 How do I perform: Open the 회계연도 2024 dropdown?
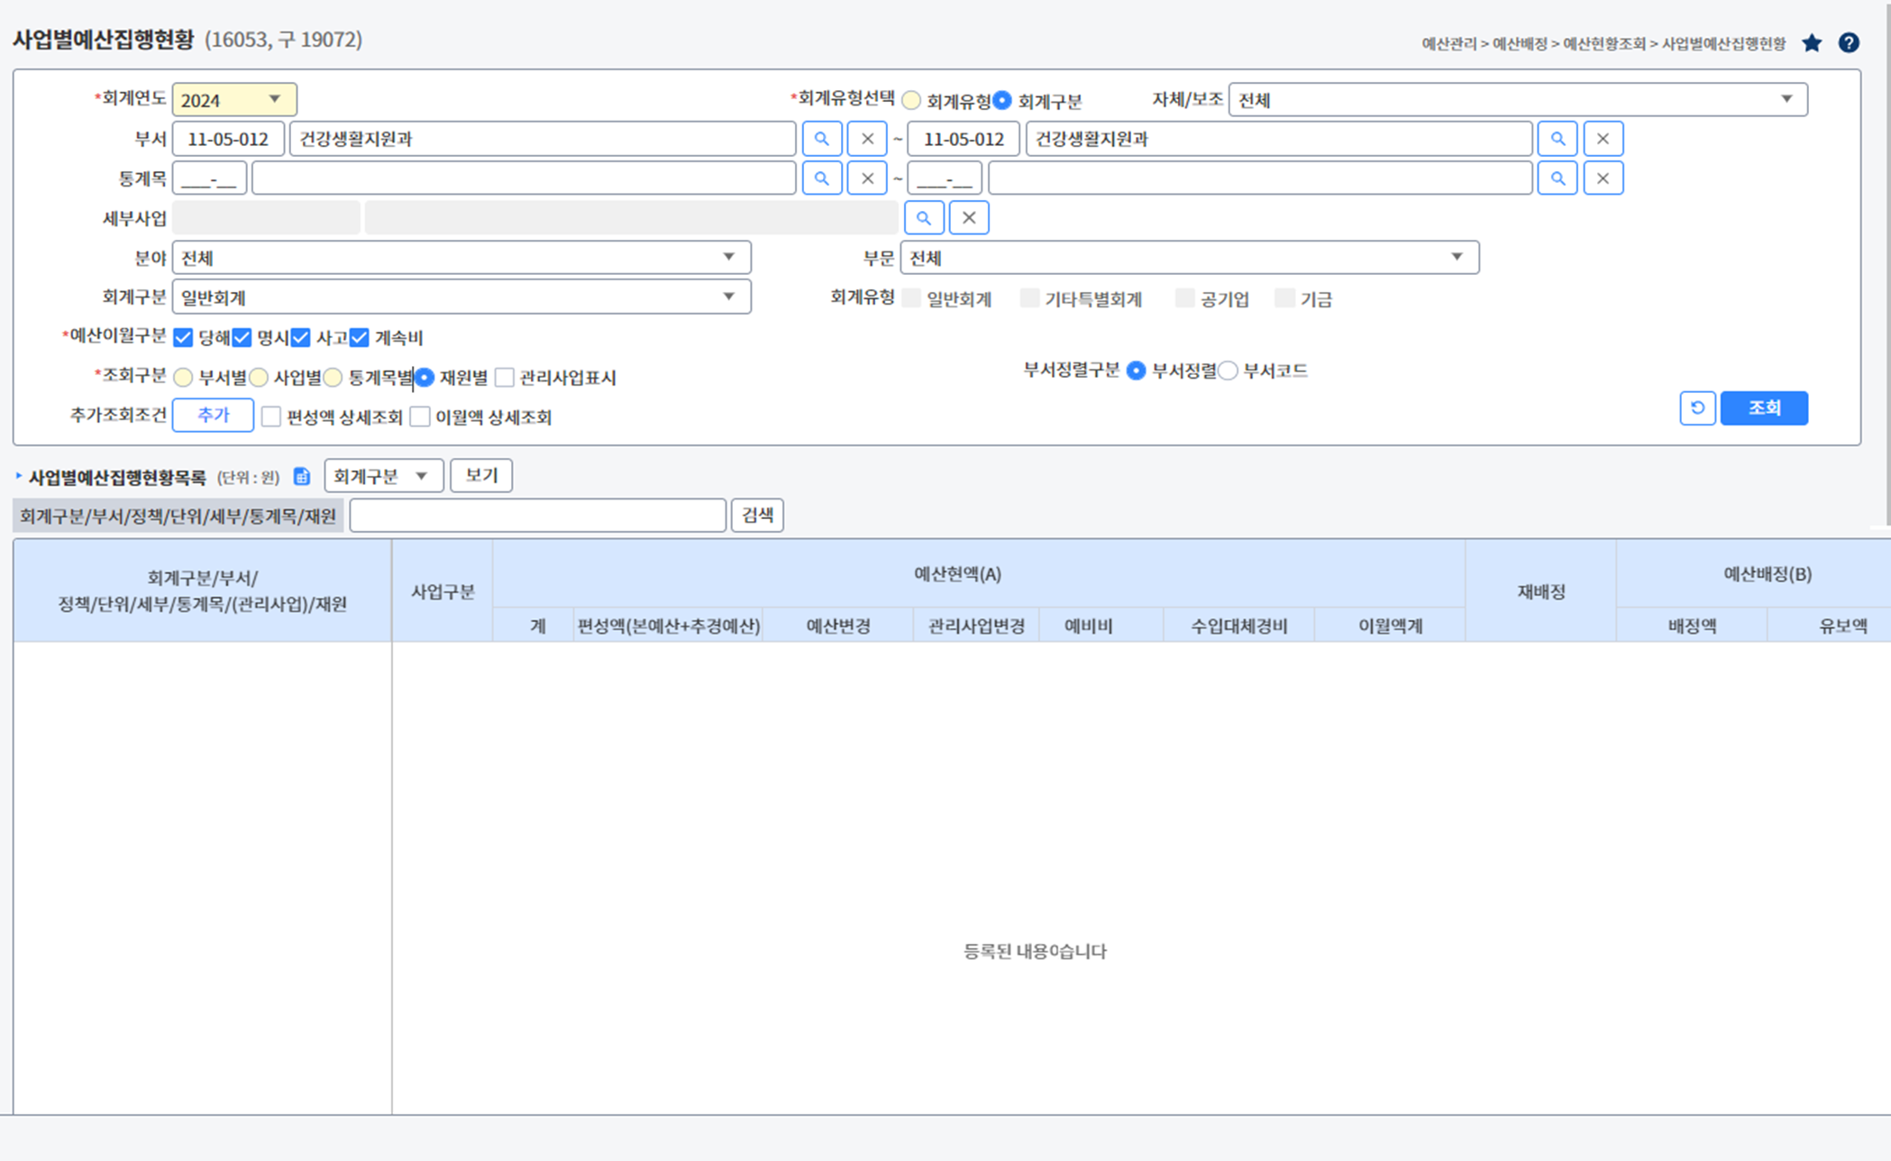(233, 99)
